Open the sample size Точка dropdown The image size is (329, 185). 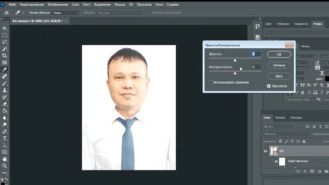[x=66, y=13]
